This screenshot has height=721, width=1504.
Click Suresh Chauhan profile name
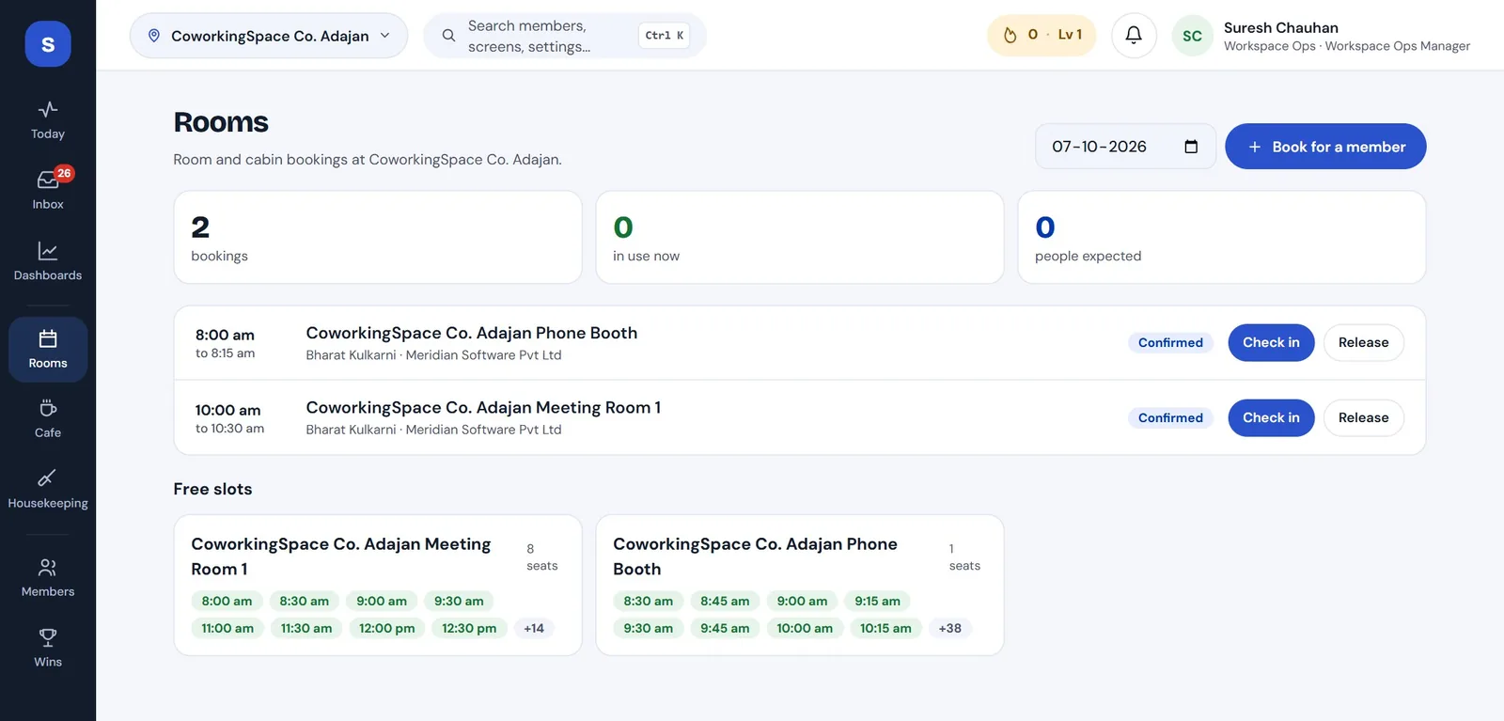click(1281, 27)
